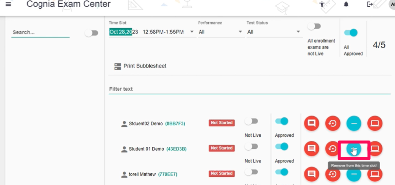Click student code (779EE7)
The width and height of the screenshot is (395, 185).
pos(167,174)
